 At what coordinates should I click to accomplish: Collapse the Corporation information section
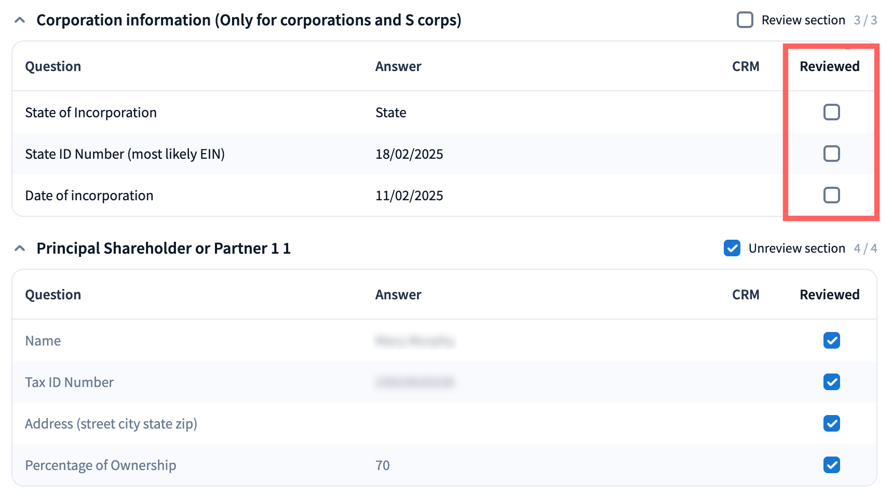coord(20,20)
